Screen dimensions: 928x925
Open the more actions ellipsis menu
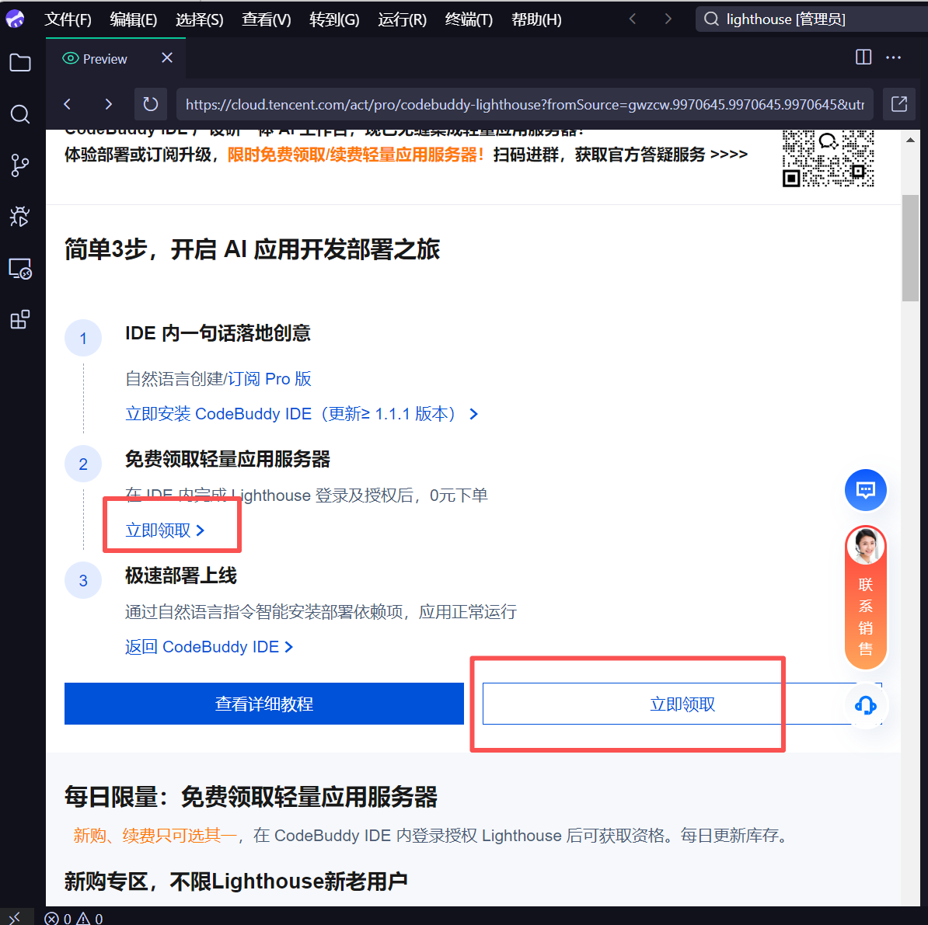click(x=894, y=57)
